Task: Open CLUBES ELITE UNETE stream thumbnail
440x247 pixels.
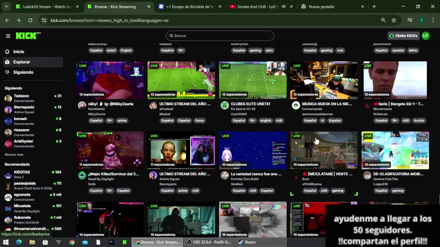Action: 253,80
